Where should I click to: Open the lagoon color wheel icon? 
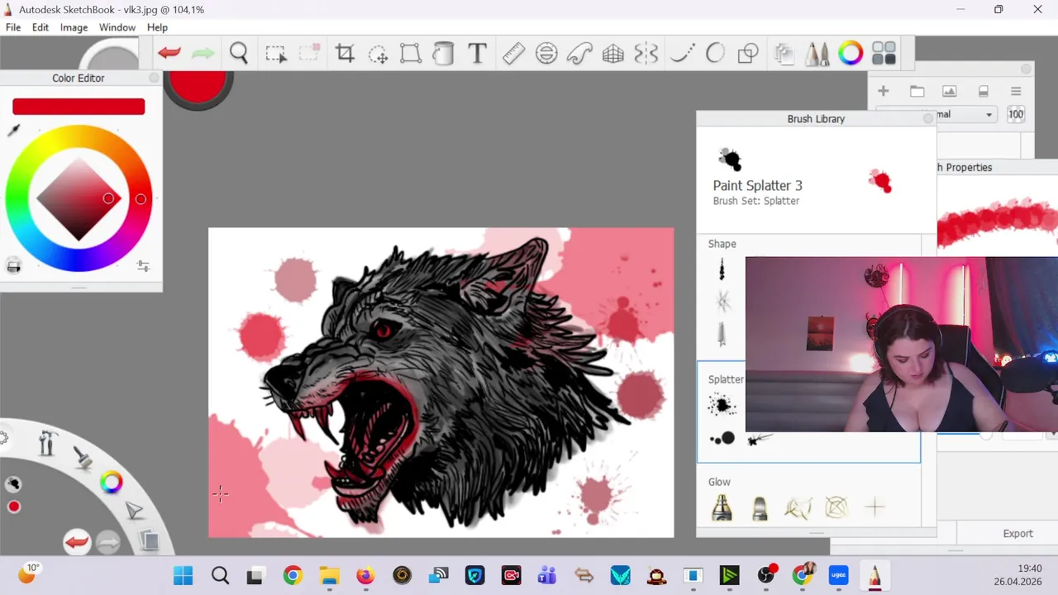click(111, 483)
